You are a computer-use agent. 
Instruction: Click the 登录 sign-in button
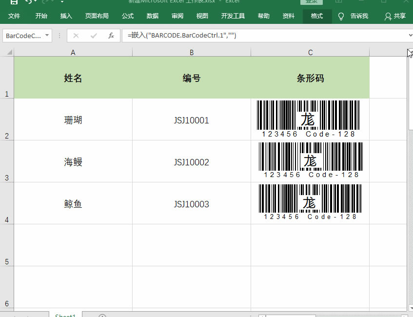(313, 1)
